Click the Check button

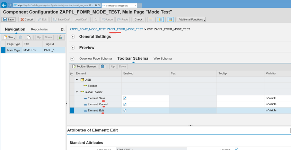point(138,19)
